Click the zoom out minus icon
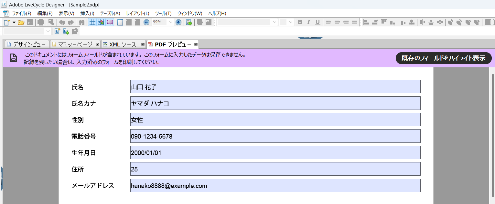495x204 pixels. [146, 22]
